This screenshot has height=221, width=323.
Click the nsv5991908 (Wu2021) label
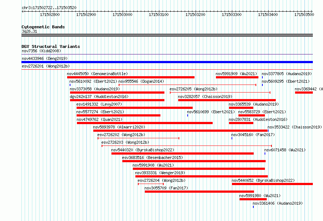(x=153, y=165)
